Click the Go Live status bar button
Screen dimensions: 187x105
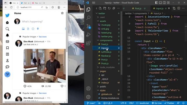(x=157, y=103)
